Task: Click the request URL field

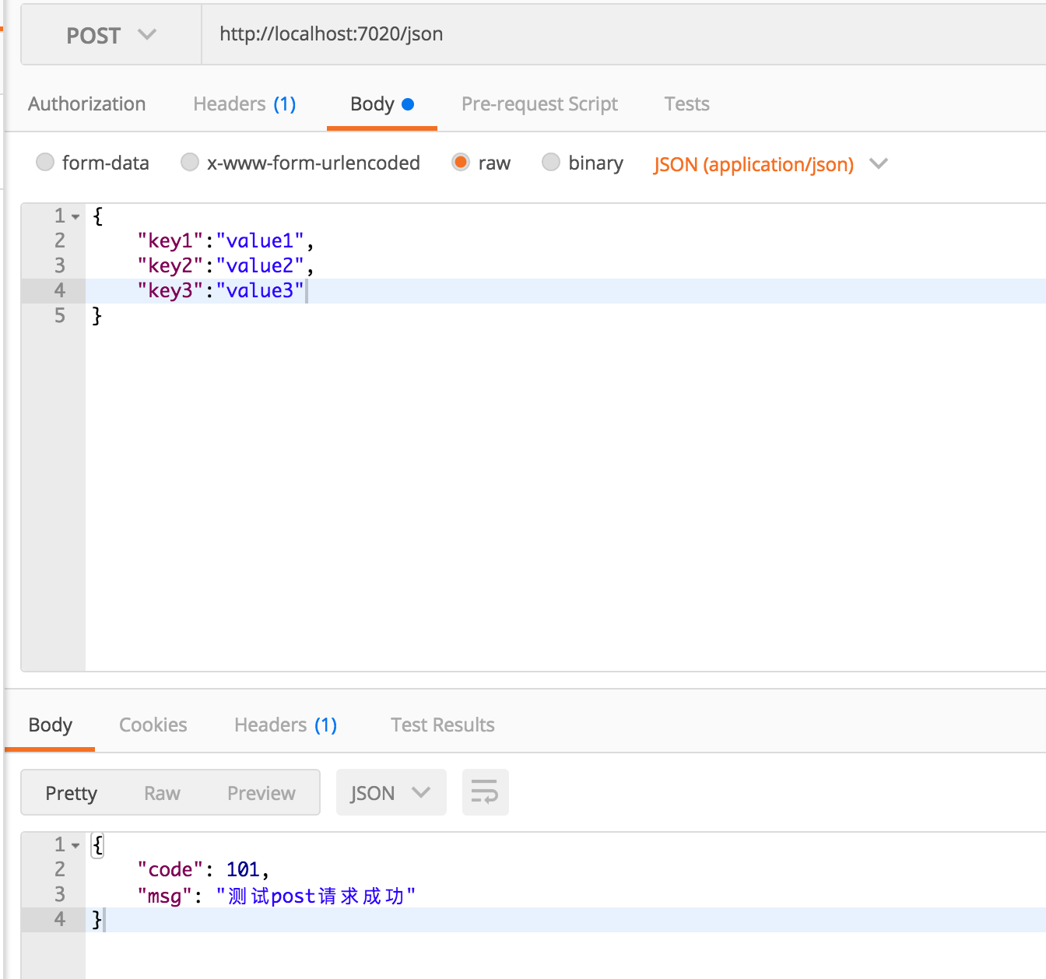Action: (x=623, y=34)
